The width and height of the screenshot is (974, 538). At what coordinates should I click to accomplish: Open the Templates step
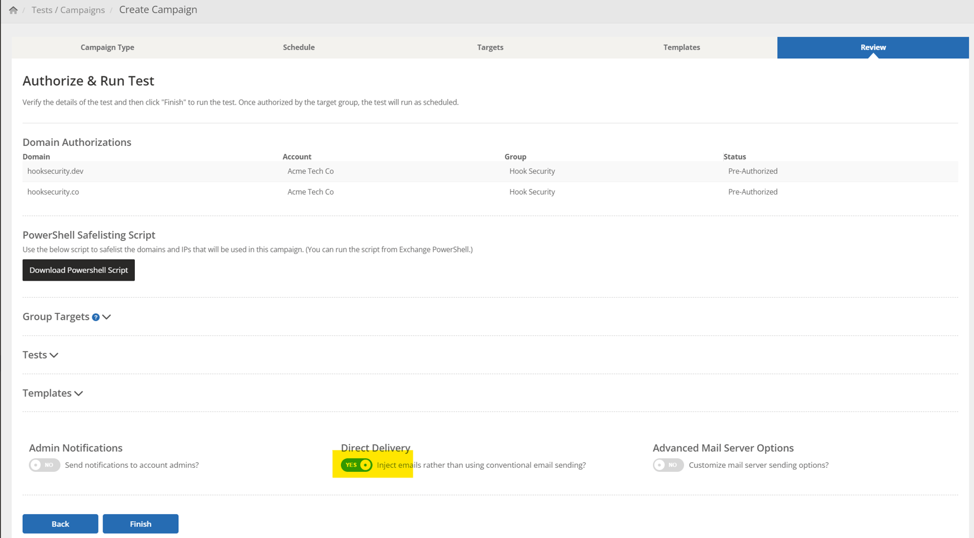click(681, 48)
